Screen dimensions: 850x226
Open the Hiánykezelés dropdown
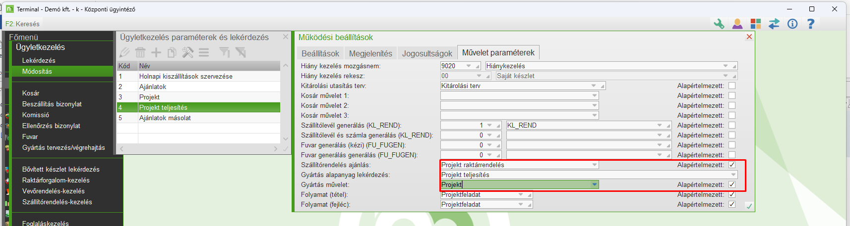pos(726,66)
